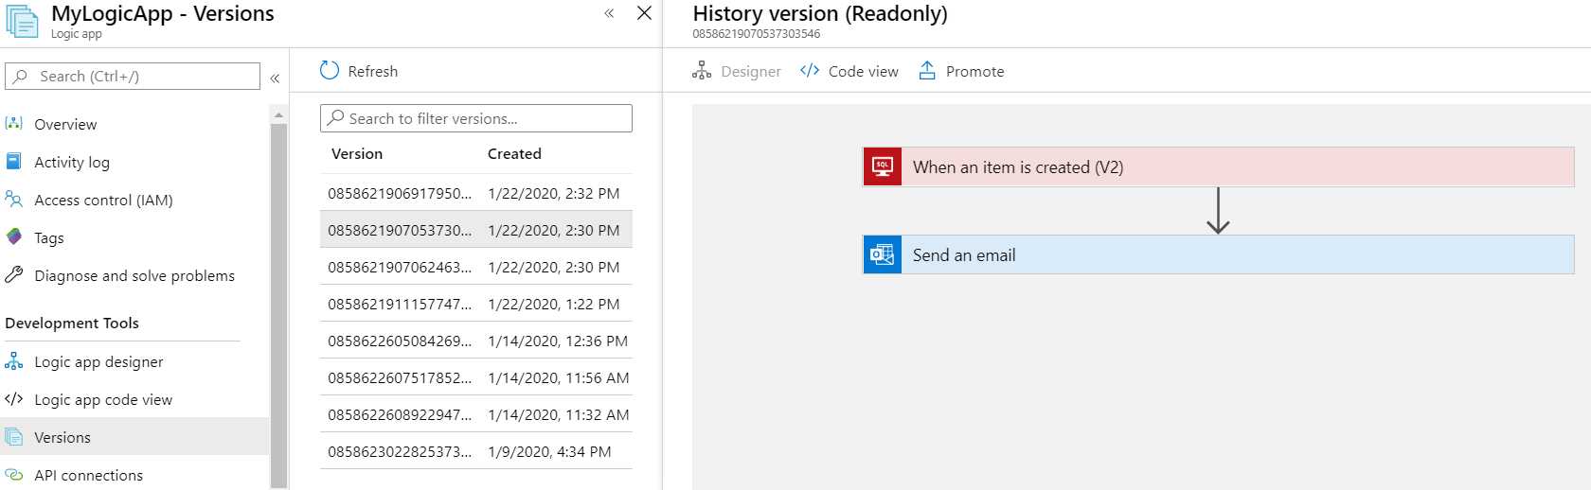Click the MyLogicApp logic app icon
Viewport: 1591px width, 490px height.
[22, 21]
